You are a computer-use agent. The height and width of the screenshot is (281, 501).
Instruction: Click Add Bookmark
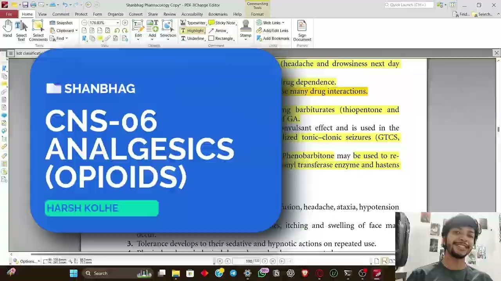[273, 38]
